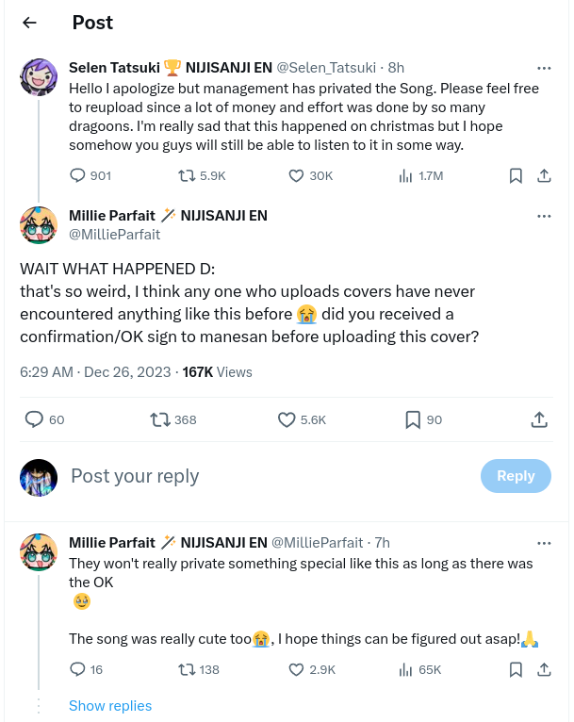
Task: Reply to Selen Tatsuki's tweet via comment icon
Action: click(x=78, y=175)
